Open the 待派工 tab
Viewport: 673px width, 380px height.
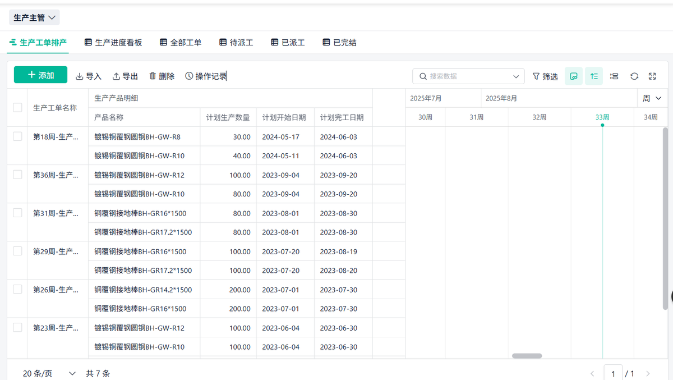236,43
